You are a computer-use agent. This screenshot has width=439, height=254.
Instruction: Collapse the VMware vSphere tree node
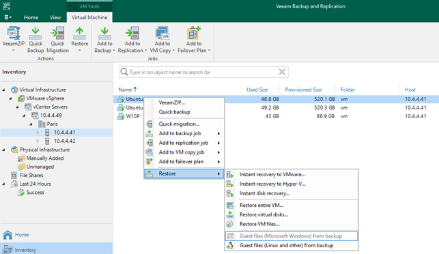pyautogui.click(x=10, y=98)
